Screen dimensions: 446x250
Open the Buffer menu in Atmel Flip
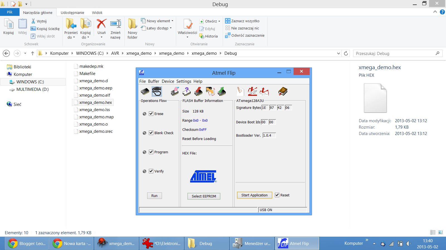click(154, 81)
